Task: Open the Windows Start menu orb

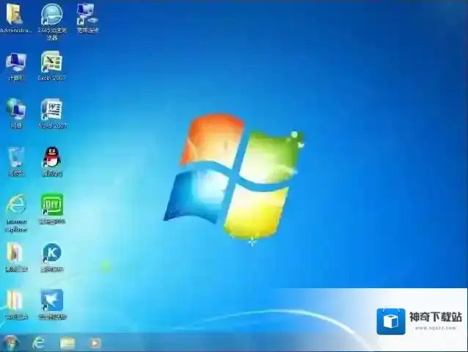Action: point(10,342)
